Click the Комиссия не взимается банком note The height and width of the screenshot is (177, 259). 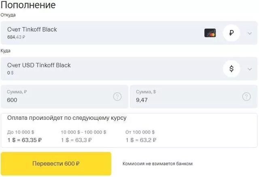pos(157,164)
